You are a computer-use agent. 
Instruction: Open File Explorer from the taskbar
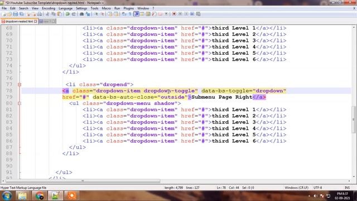click(x=22, y=196)
